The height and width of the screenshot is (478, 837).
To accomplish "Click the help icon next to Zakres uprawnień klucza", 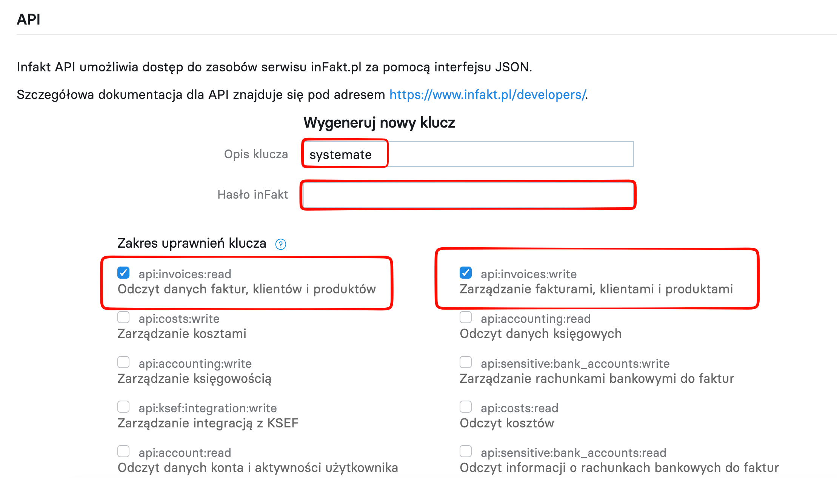I will pyautogui.click(x=280, y=244).
